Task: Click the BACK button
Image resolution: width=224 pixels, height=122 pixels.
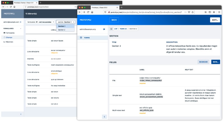Action: tap(114, 20)
